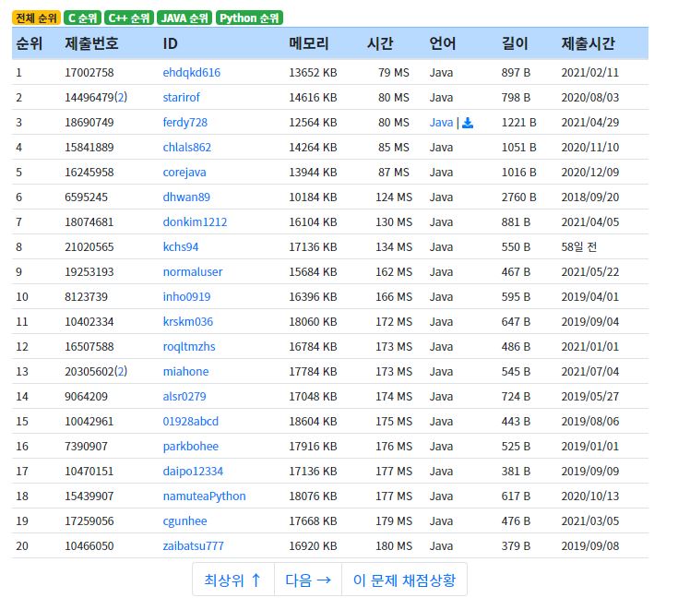Open user profile ferdy728

click(x=184, y=123)
